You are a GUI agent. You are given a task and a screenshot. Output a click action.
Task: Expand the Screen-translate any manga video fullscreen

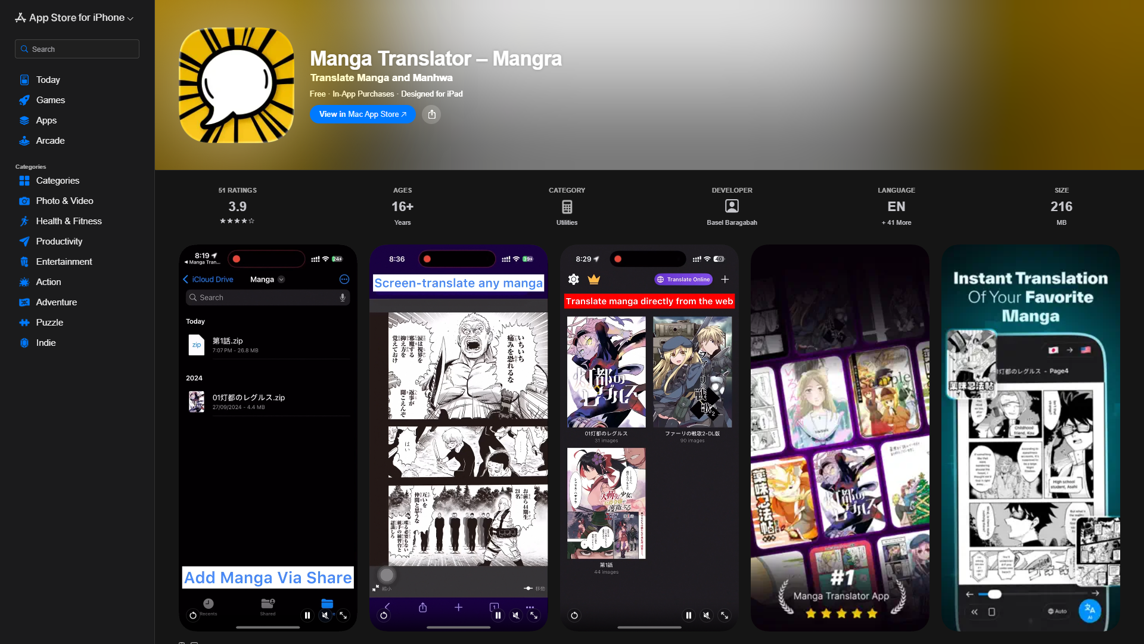tap(534, 615)
